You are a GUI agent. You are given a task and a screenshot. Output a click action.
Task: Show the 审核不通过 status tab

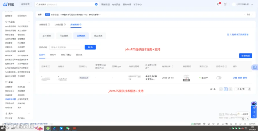[x=66, y=55]
